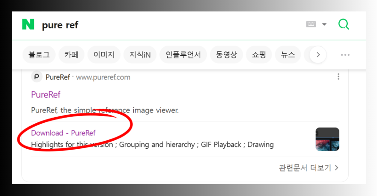Click the 'PureRef, the simple reference image viewer.' description
377x196 pixels.
[x=105, y=110]
